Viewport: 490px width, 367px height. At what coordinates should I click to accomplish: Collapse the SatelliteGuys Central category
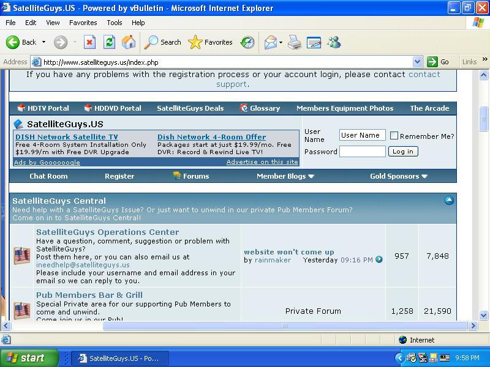tap(449, 201)
